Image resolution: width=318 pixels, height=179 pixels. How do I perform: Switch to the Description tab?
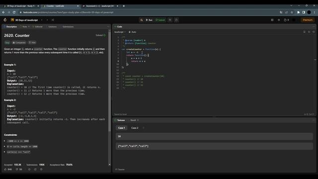(x=10, y=26)
